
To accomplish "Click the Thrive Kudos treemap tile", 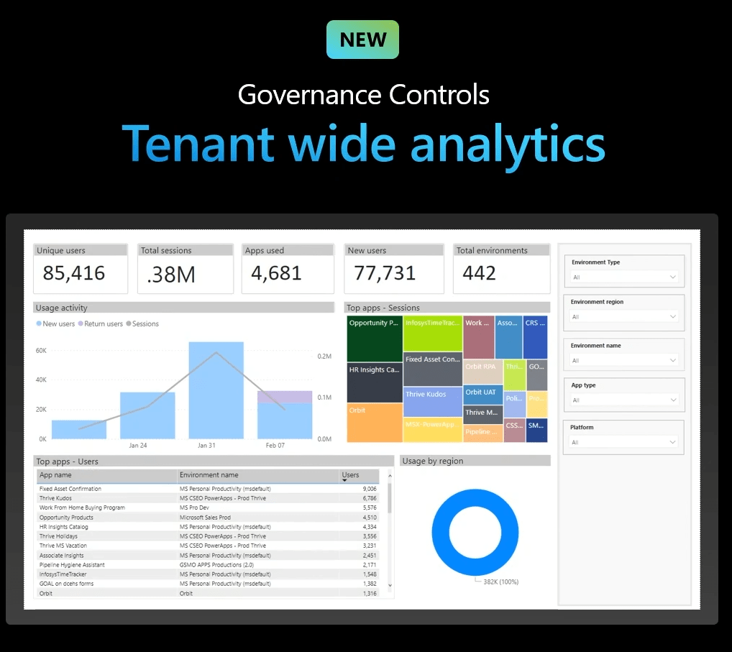I will [432, 401].
